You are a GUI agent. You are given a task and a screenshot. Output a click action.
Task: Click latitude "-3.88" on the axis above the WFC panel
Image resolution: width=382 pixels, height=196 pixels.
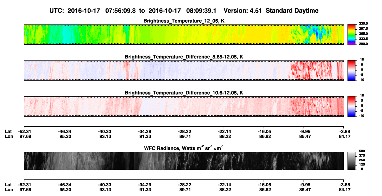tap(344, 132)
